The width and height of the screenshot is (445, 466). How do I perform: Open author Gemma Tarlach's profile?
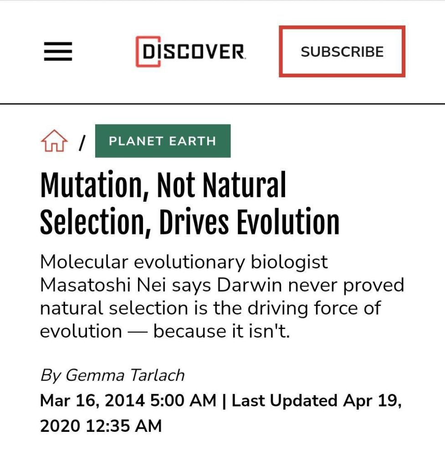[125, 375]
